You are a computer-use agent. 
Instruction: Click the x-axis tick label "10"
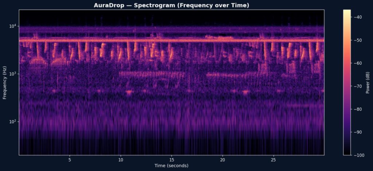click(x=121, y=159)
